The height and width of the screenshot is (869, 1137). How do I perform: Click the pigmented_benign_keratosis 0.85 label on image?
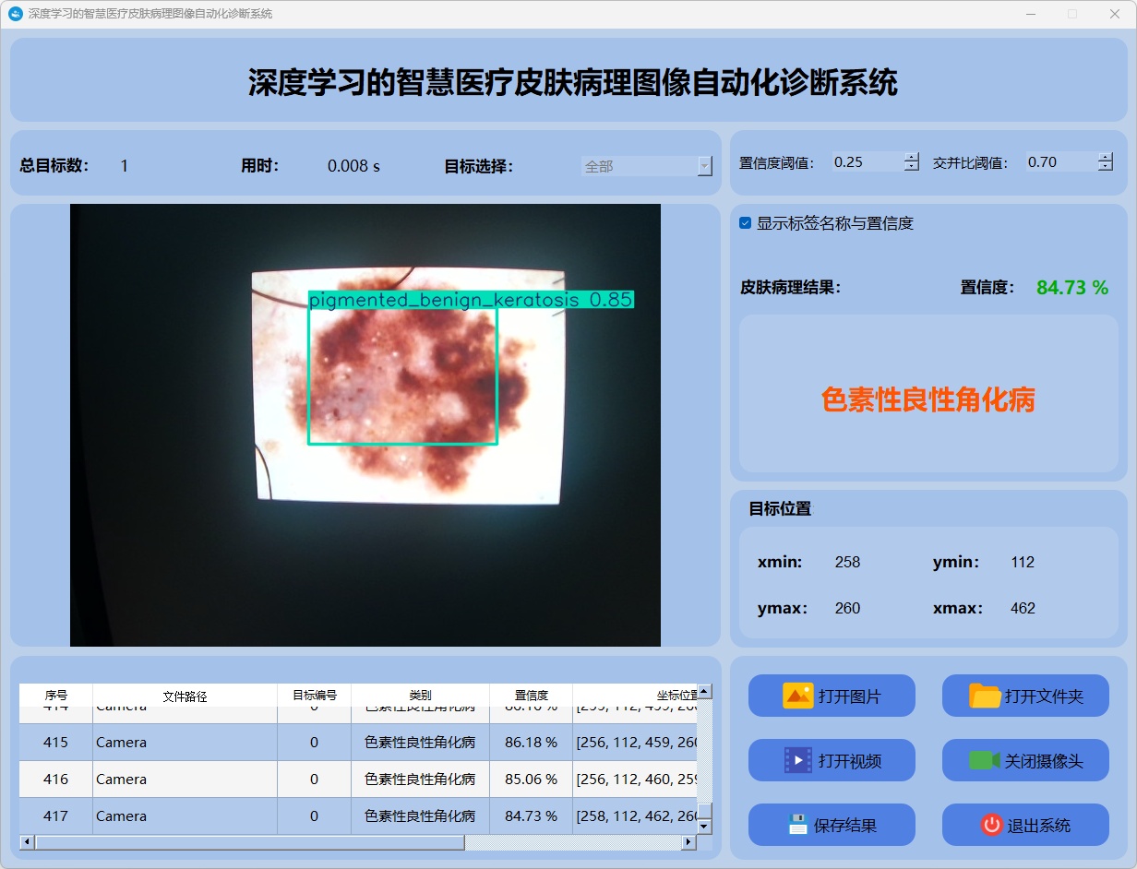[x=471, y=300]
